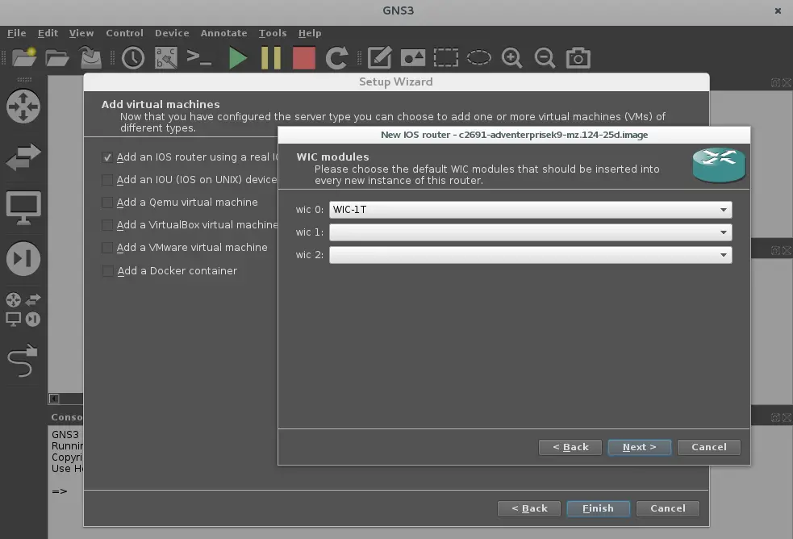Image resolution: width=793 pixels, height=539 pixels.
Task: Reload all devices circular arrow icon
Action: pyautogui.click(x=337, y=57)
